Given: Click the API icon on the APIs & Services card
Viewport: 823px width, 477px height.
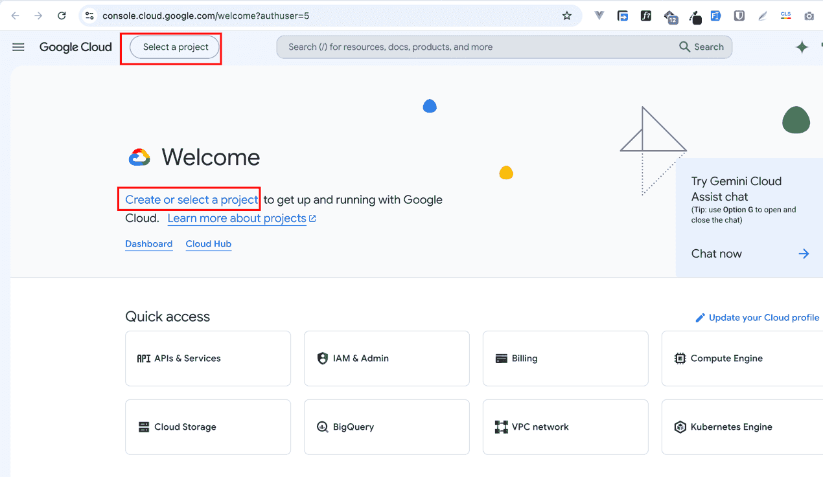Looking at the screenshot, I should point(143,359).
